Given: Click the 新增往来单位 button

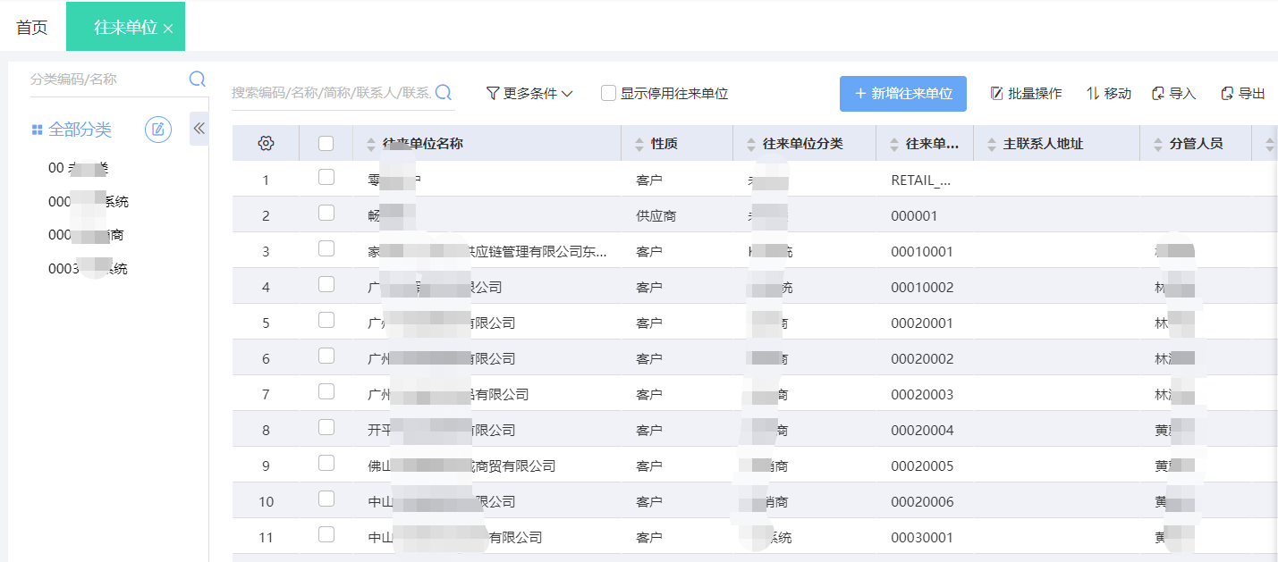Looking at the screenshot, I should click(902, 94).
